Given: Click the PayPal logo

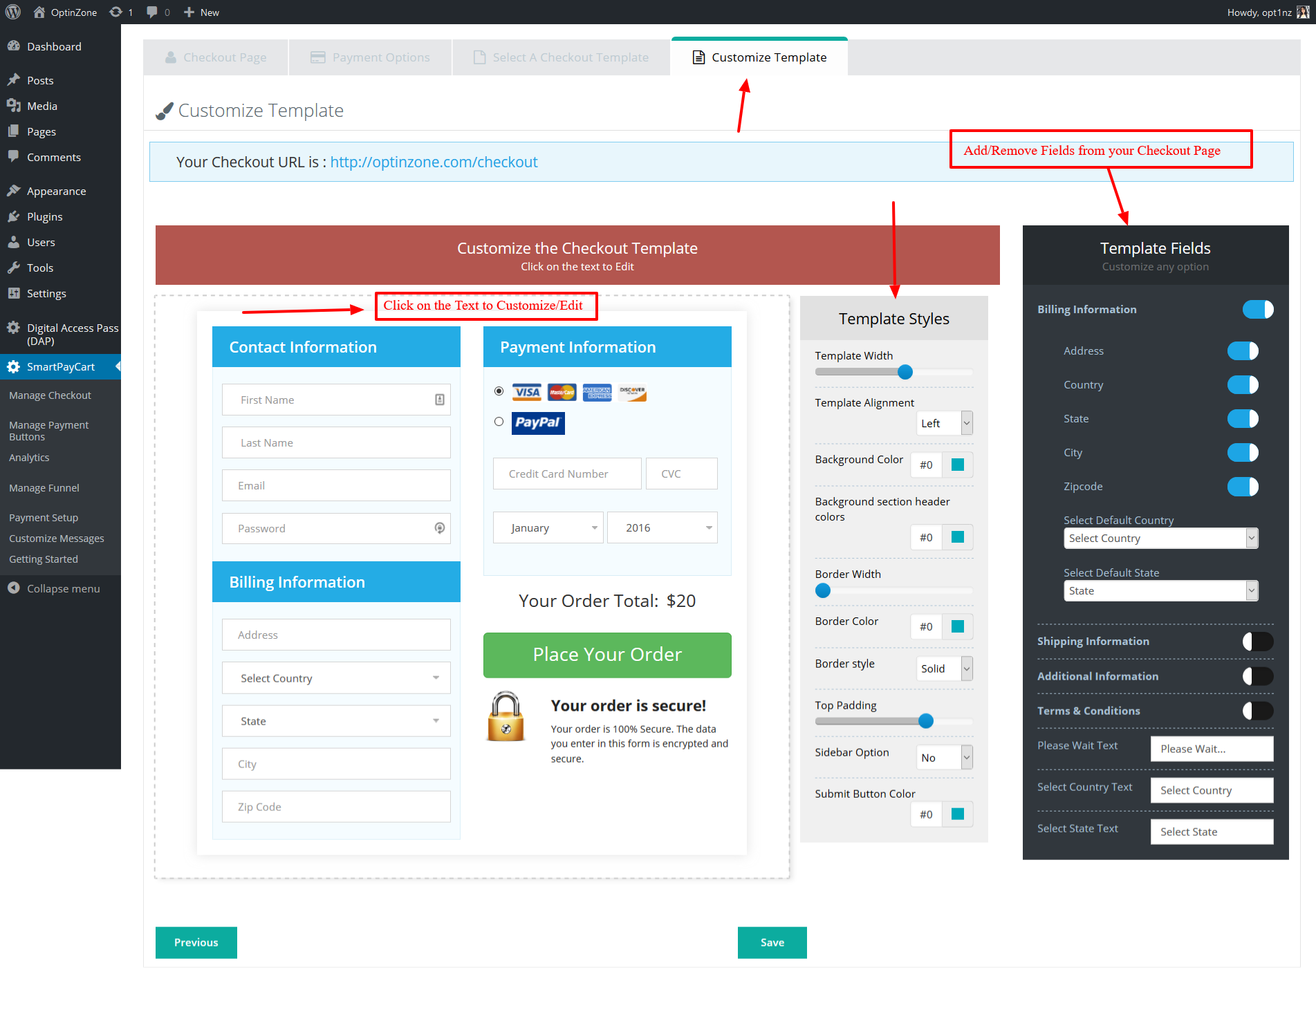Looking at the screenshot, I should (x=537, y=422).
